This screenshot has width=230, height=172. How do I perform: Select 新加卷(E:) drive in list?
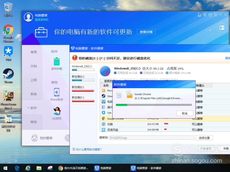tap(83, 89)
